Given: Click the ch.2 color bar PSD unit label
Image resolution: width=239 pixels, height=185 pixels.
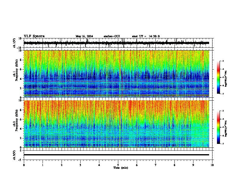Looking at the screenshot, I should (226, 129).
